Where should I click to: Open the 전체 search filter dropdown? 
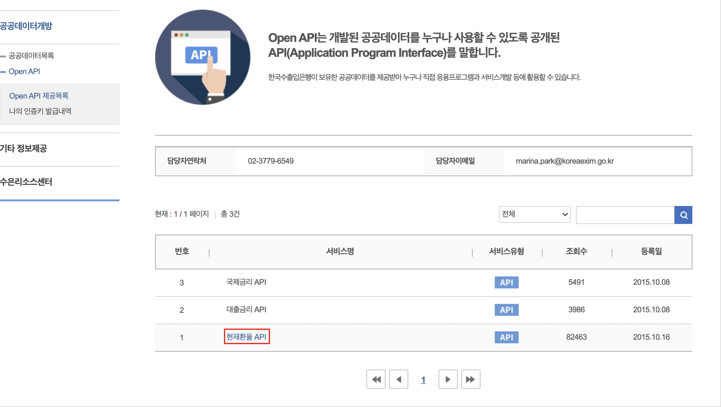tap(534, 214)
